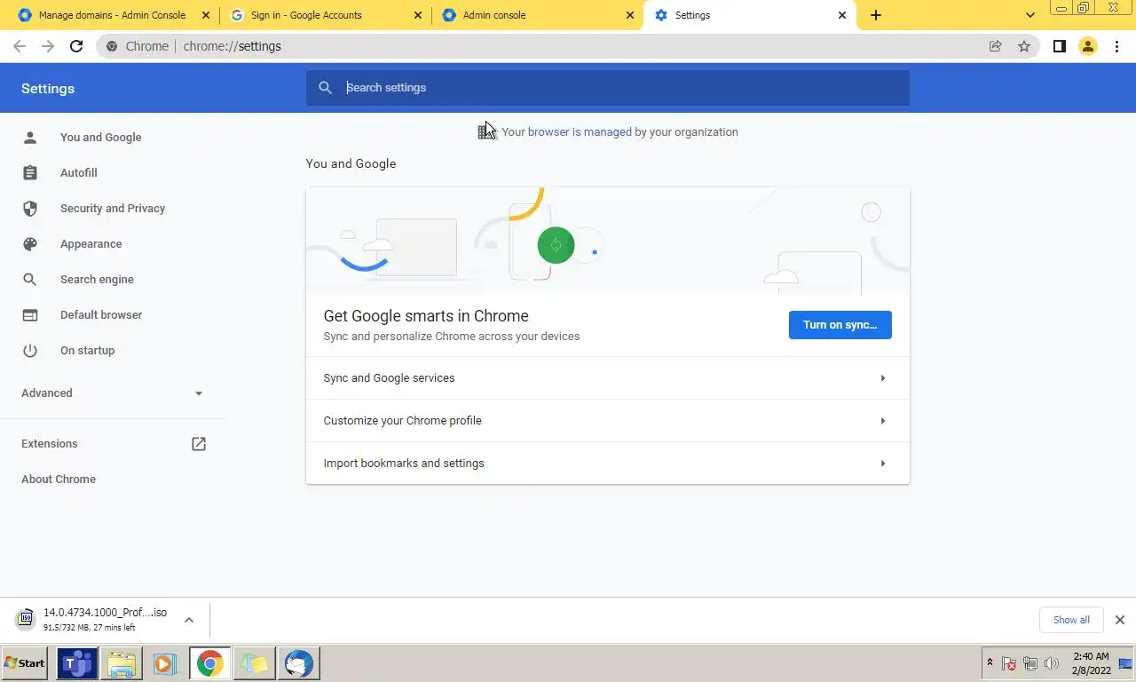Click the browser is managed link

click(x=580, y=132)
